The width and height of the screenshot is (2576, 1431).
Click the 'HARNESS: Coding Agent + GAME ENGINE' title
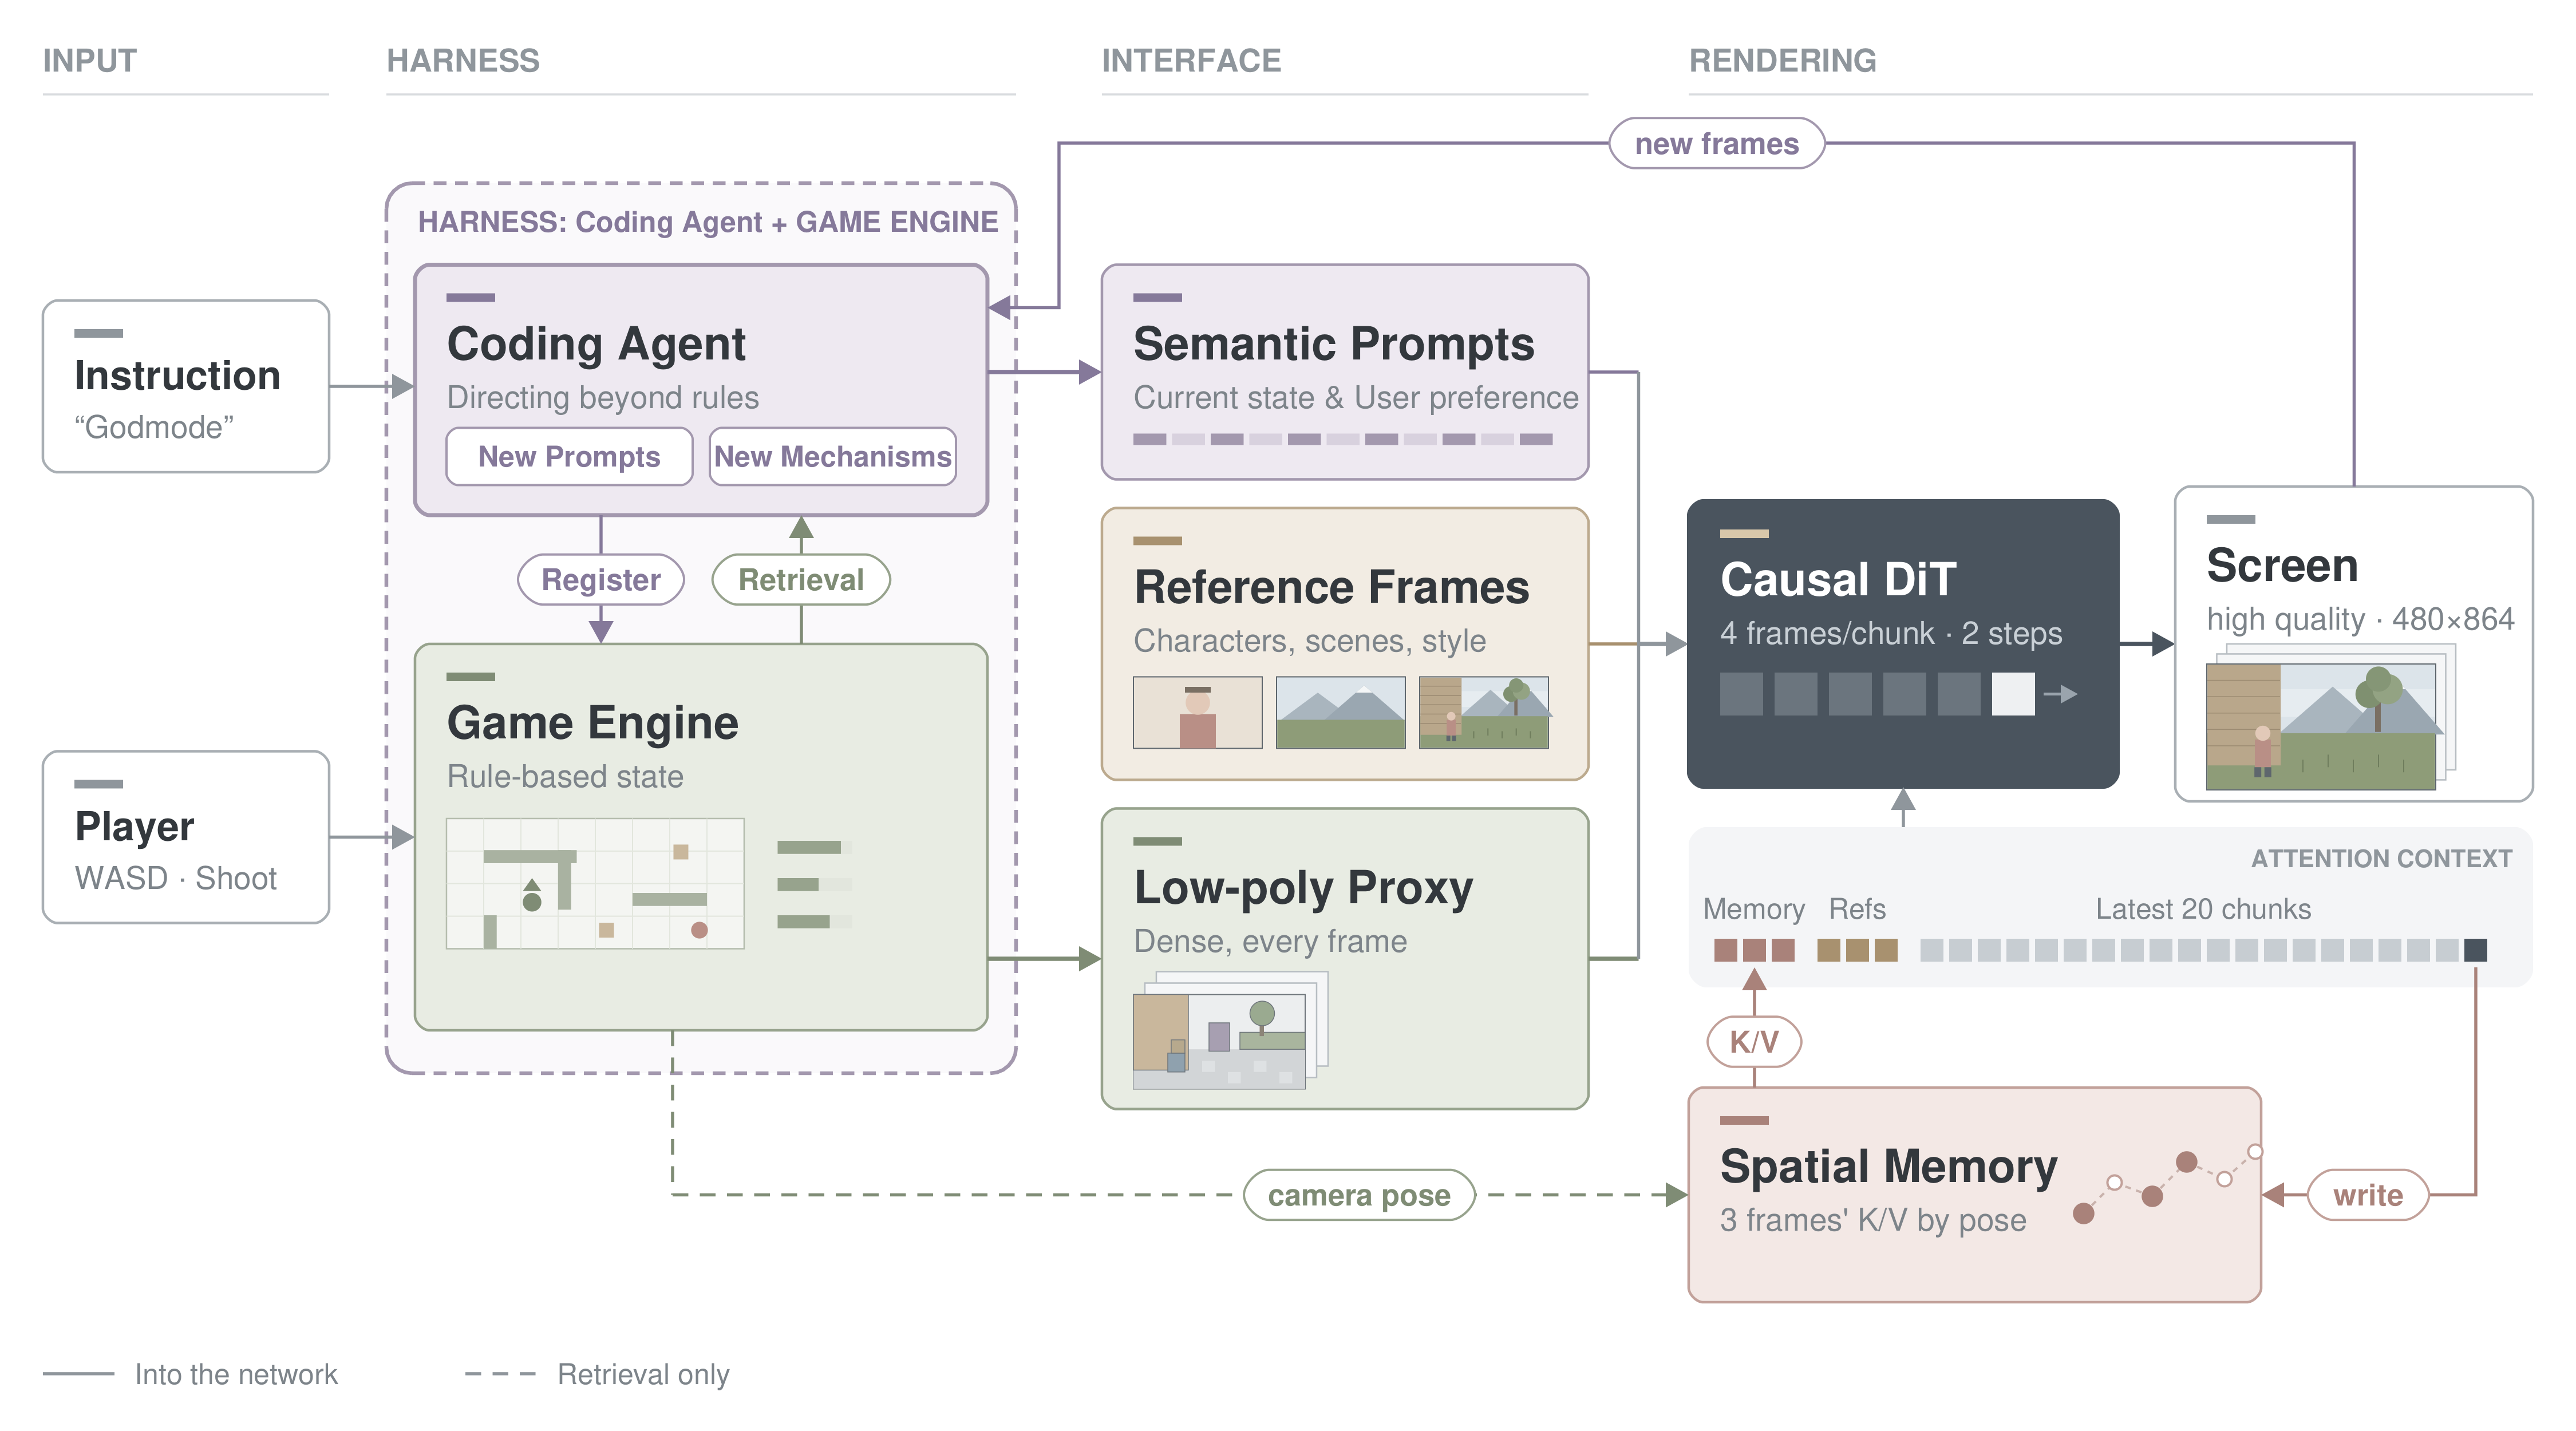coord(707,222)
